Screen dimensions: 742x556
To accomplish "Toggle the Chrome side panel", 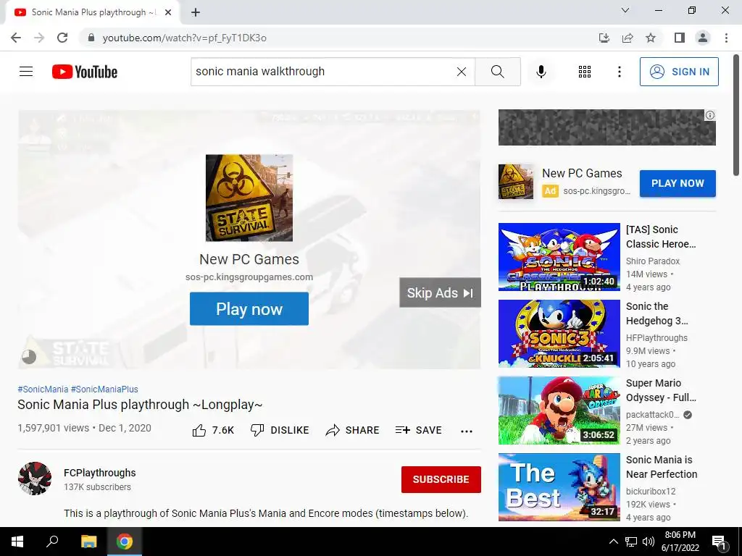I will click(x=680, y=38).
